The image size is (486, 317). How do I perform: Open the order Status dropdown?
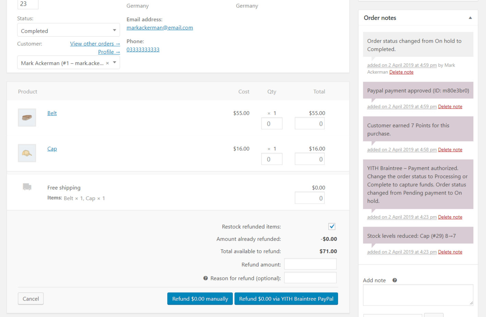69,31
